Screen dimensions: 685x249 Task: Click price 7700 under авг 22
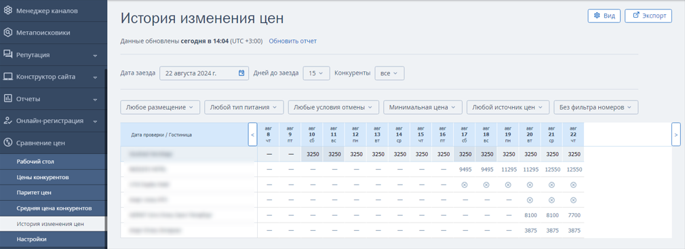[574, 215]
